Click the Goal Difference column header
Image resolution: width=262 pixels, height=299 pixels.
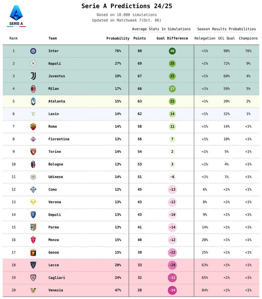pos(172,38)
